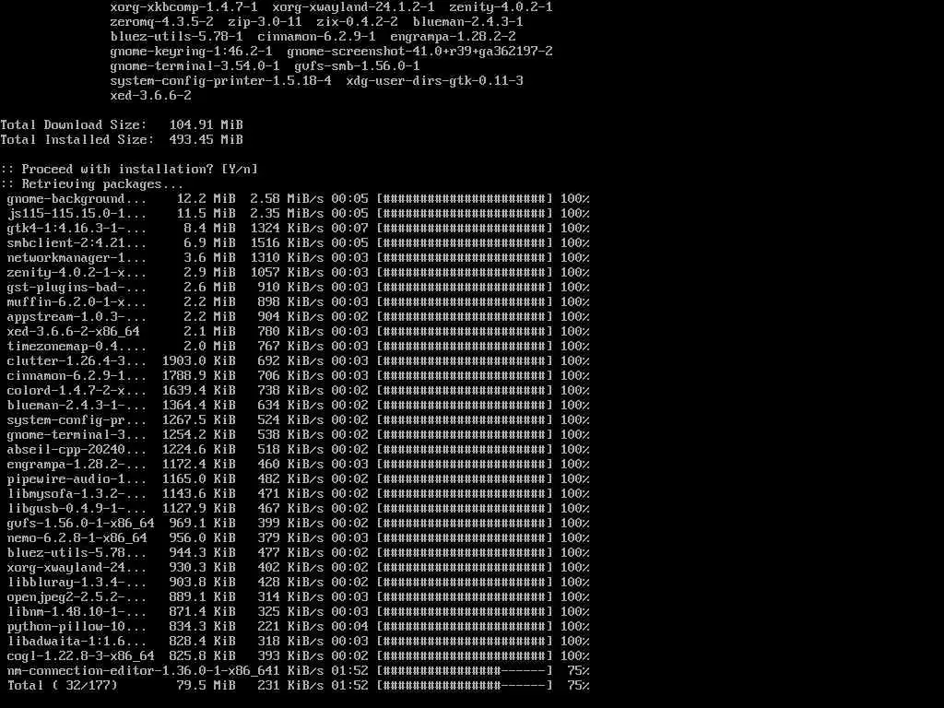
Task: Click the cogl-1.22.8-3-x86_64 100% indicator
Action: pos(575,655)
